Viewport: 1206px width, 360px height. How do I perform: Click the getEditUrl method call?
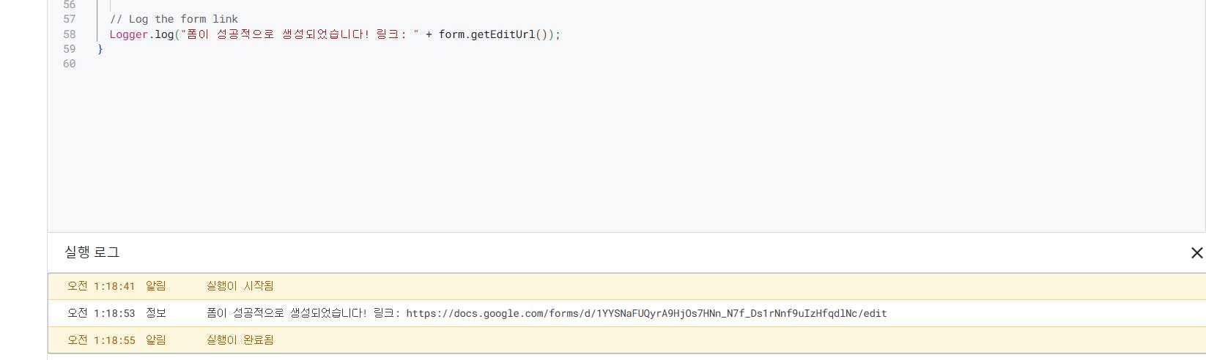tap(503, 34)
